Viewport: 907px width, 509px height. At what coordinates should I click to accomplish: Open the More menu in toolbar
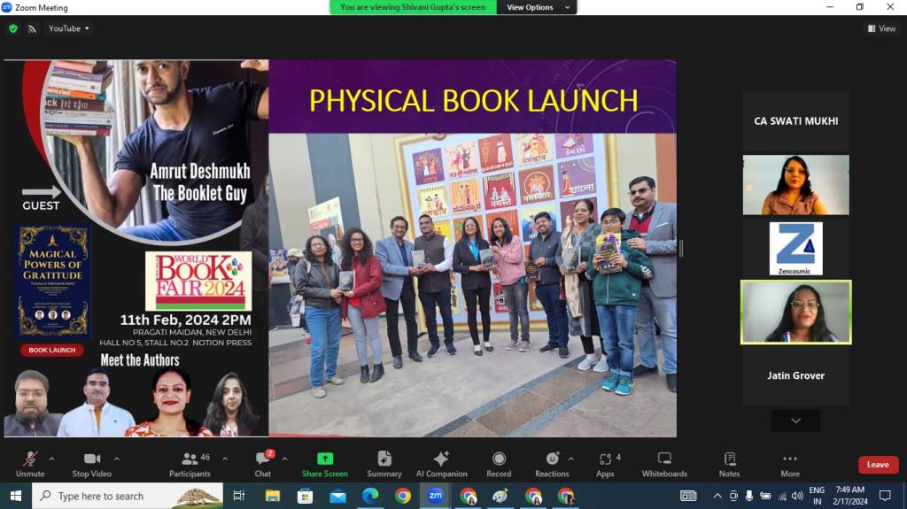(790, 464)
